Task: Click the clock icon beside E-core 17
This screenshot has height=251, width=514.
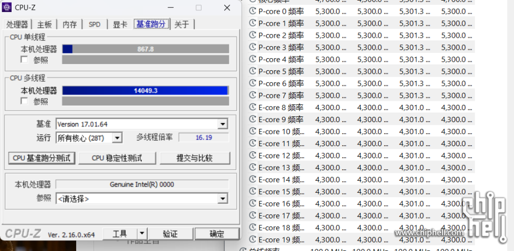Action: coord(253,215)
